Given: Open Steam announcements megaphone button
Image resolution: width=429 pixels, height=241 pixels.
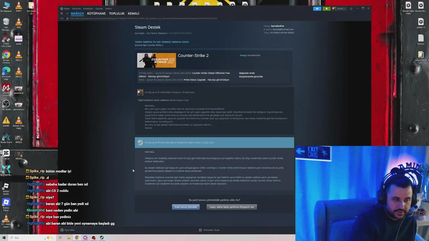Looking at the screenshot, I should tap(317, 9).
